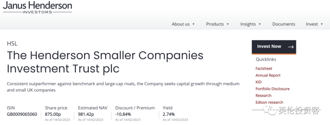The image size is (330, 125).
Task: Open the Annual Report quicklink
Action: coord(268,75)
